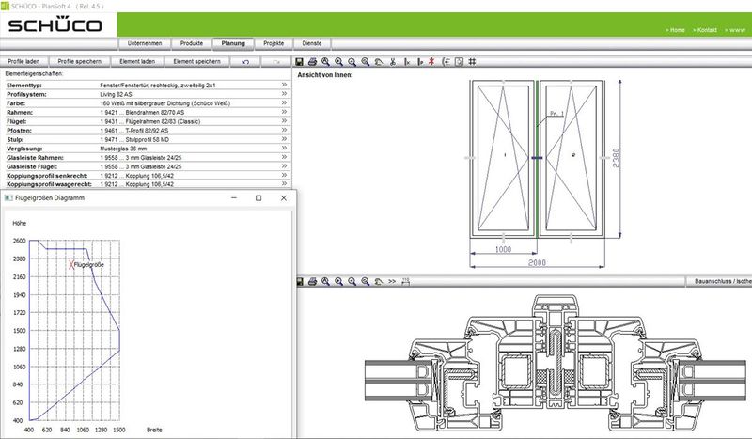This screenshot has width=752, height=439.
Task: Expand the Glasleiste Flügel options
Action: pos(284,166)
